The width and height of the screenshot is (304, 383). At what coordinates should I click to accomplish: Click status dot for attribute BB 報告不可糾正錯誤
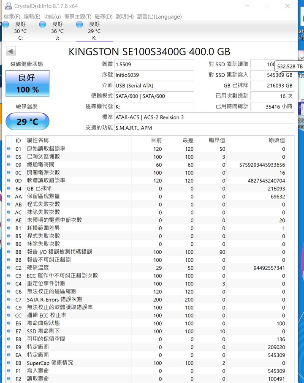coord(9,260)
